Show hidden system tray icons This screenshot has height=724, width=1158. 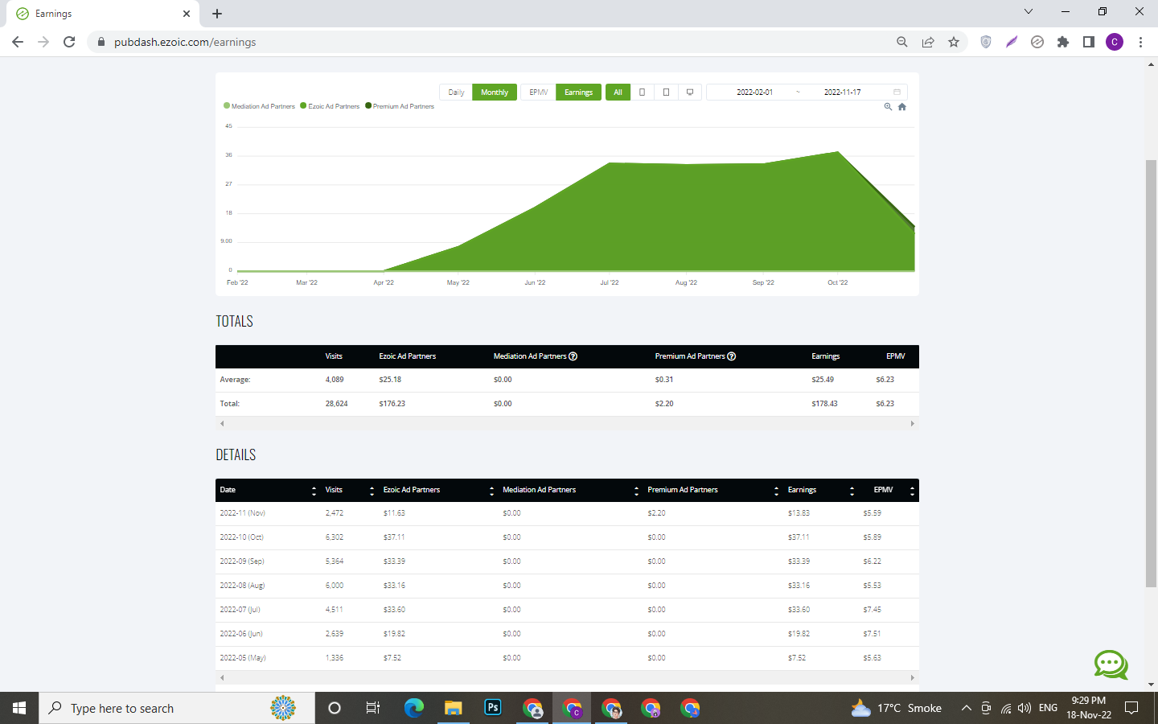click(966, 708)
